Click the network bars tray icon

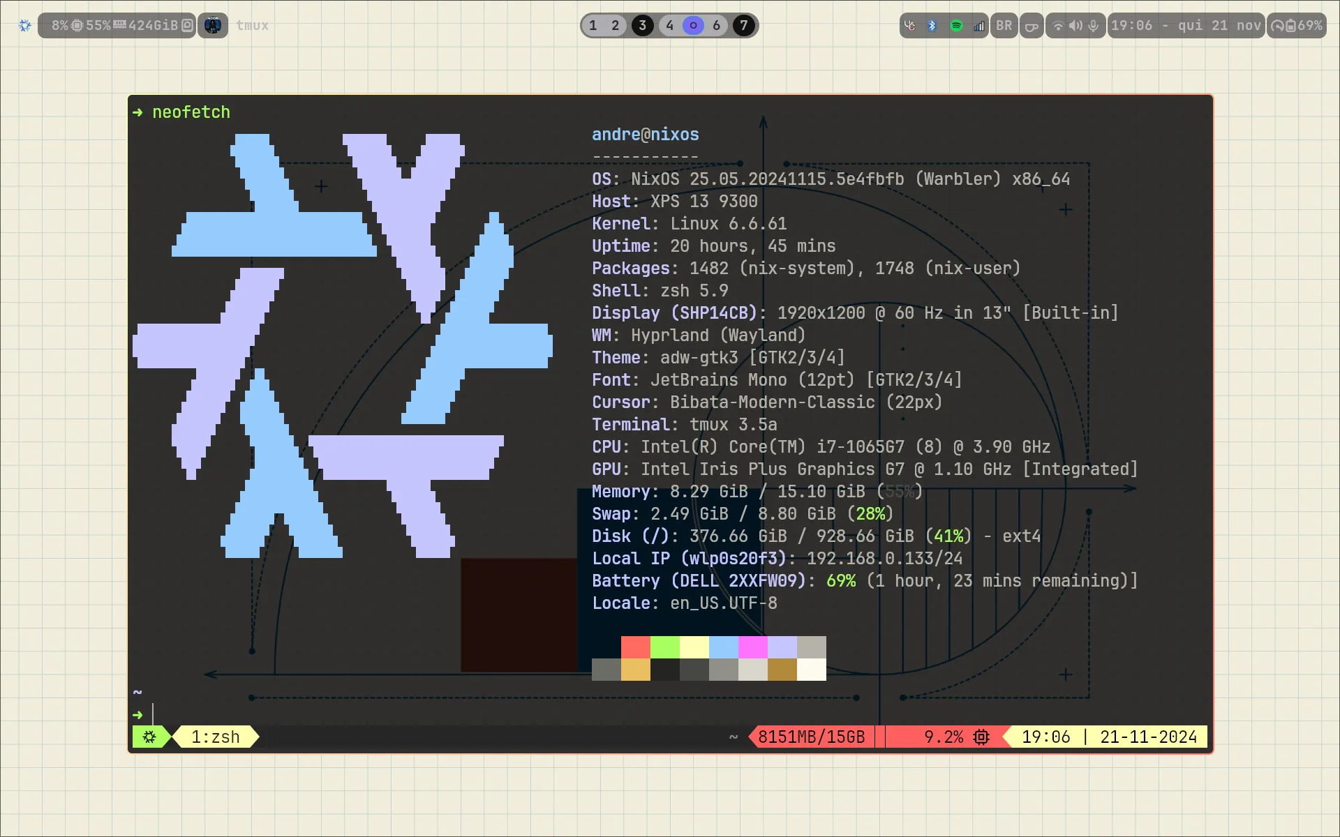coord(979,26)
